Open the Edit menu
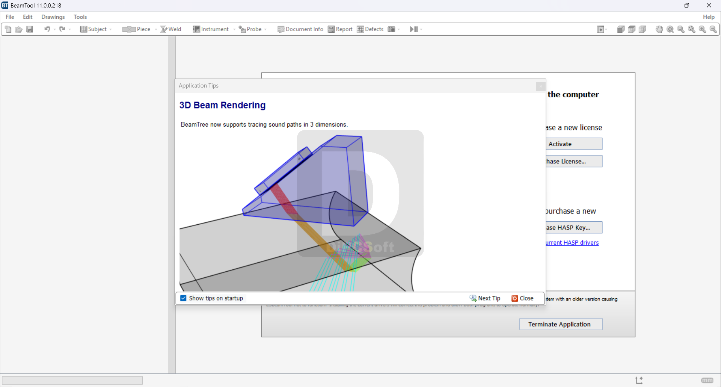721x387 pixels. 28,17
